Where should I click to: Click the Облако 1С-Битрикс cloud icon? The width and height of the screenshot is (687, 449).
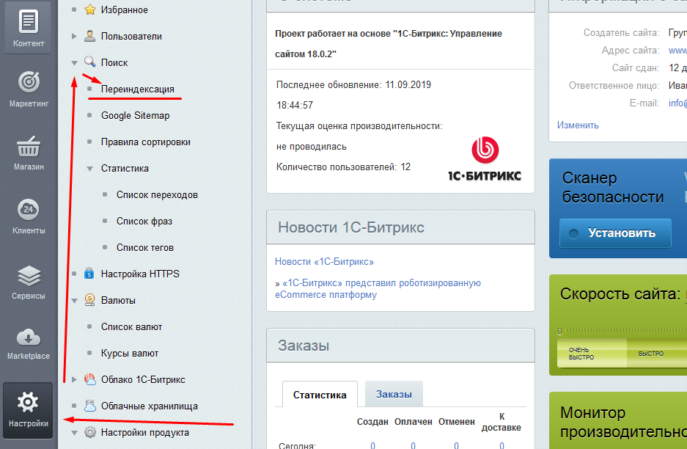click(90, 379)
